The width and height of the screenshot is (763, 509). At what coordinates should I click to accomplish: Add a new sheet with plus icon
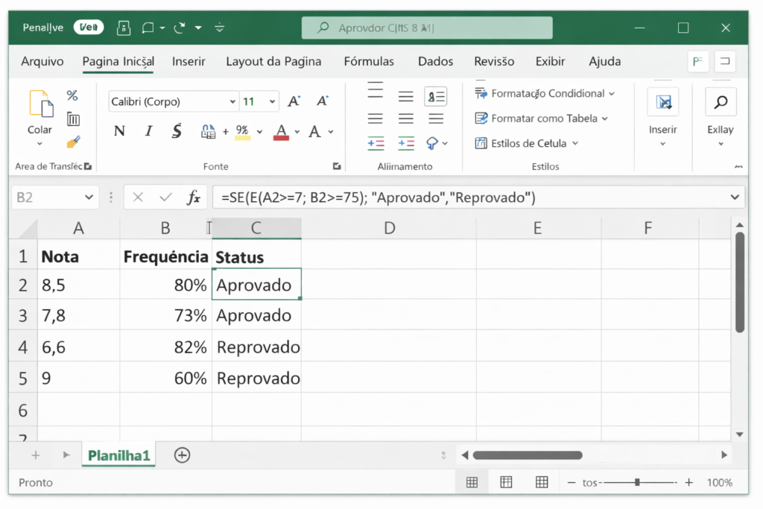click(182, 455)
